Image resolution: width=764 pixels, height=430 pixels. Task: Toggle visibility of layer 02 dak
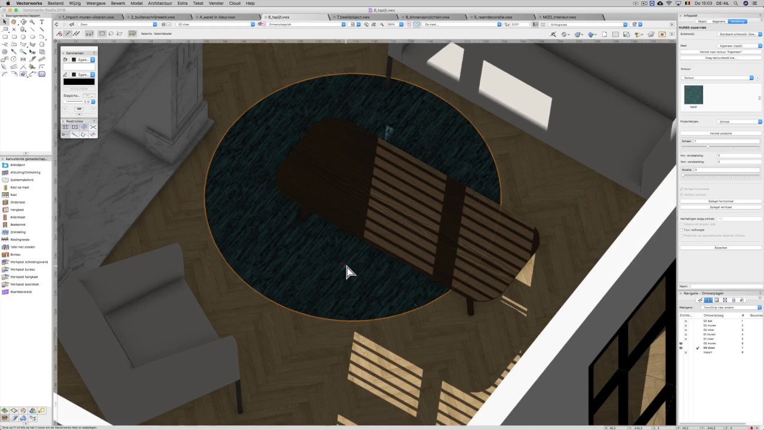[686, 321]
